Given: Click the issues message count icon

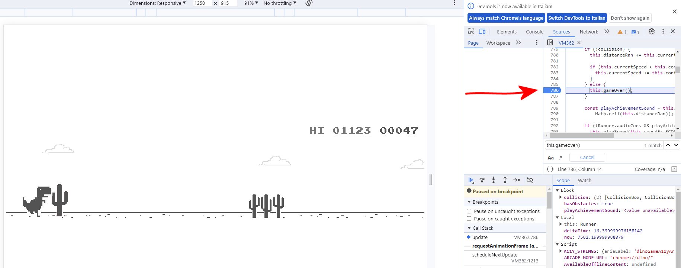Looking at the screenshot, I should [x=634, y=32].
